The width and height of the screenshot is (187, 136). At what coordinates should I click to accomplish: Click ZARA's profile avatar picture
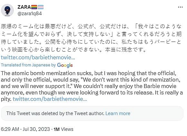pos(7,10)
